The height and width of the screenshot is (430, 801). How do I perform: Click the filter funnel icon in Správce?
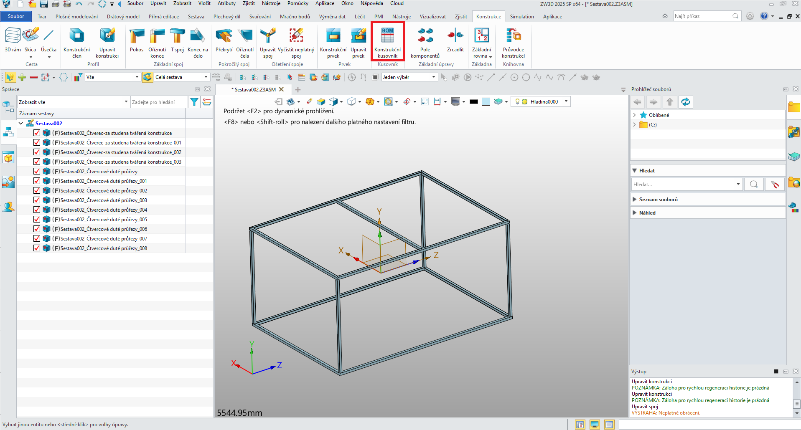click(194, 102)
